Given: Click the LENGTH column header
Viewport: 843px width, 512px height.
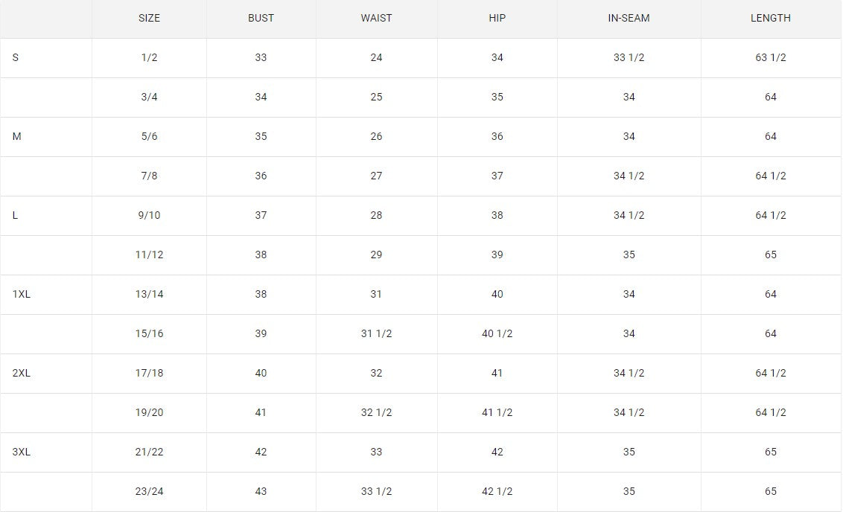Looking at the screenshot, I should click(x=770, y=18).
